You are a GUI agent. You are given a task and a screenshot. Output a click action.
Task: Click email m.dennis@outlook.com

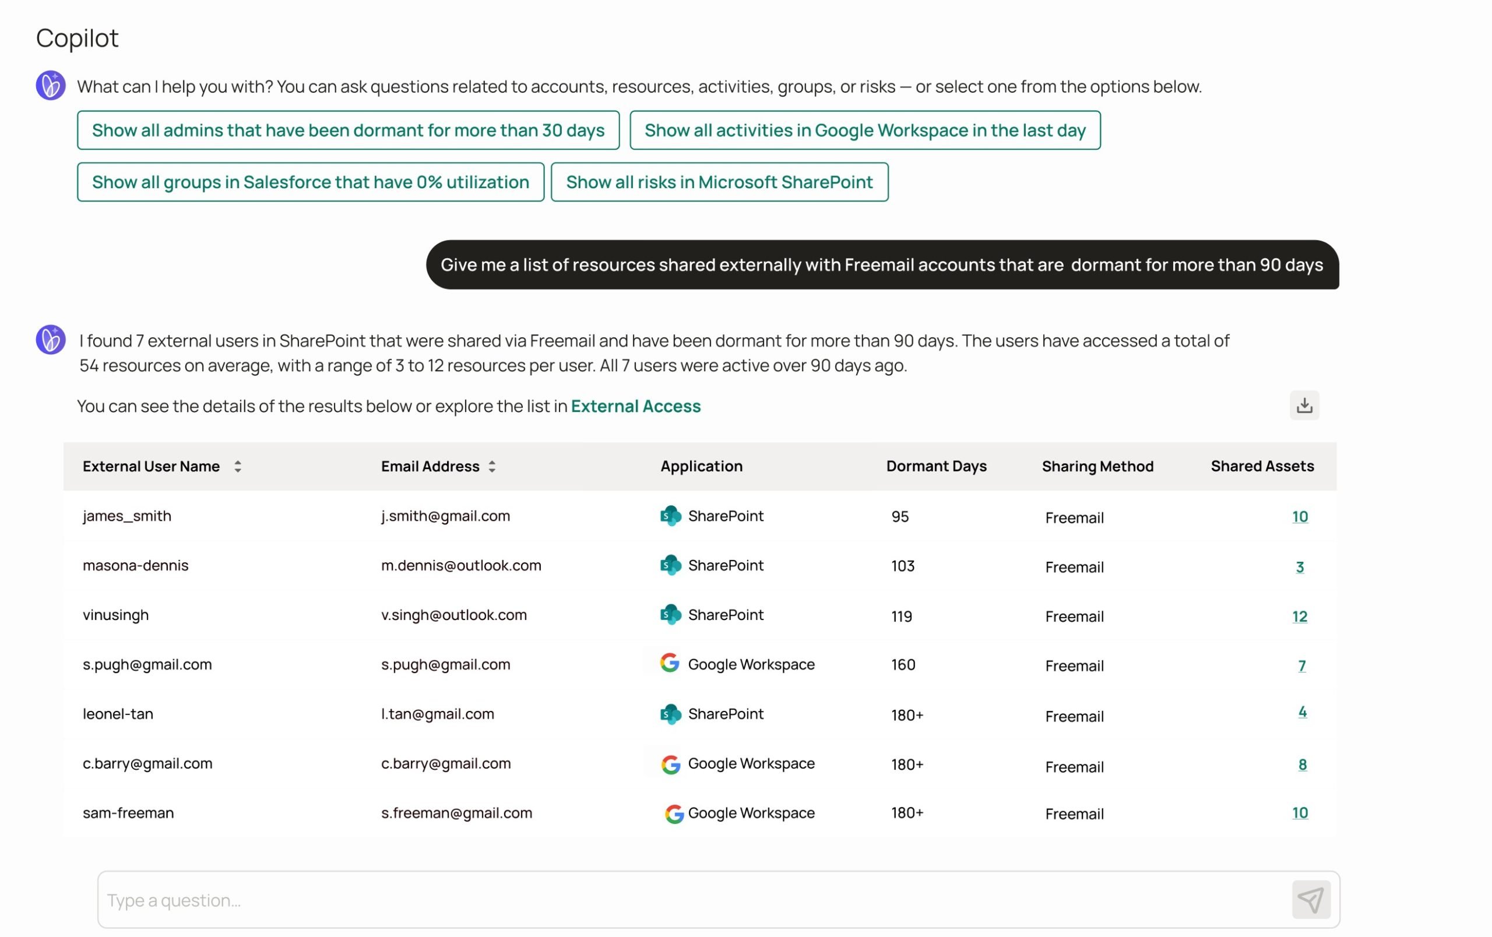pos(460,565)
